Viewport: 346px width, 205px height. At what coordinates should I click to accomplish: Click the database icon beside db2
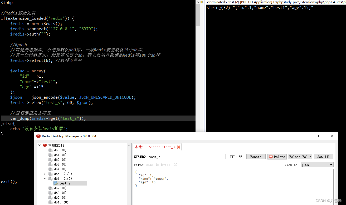pyautogui.click(x=50, y=159)
